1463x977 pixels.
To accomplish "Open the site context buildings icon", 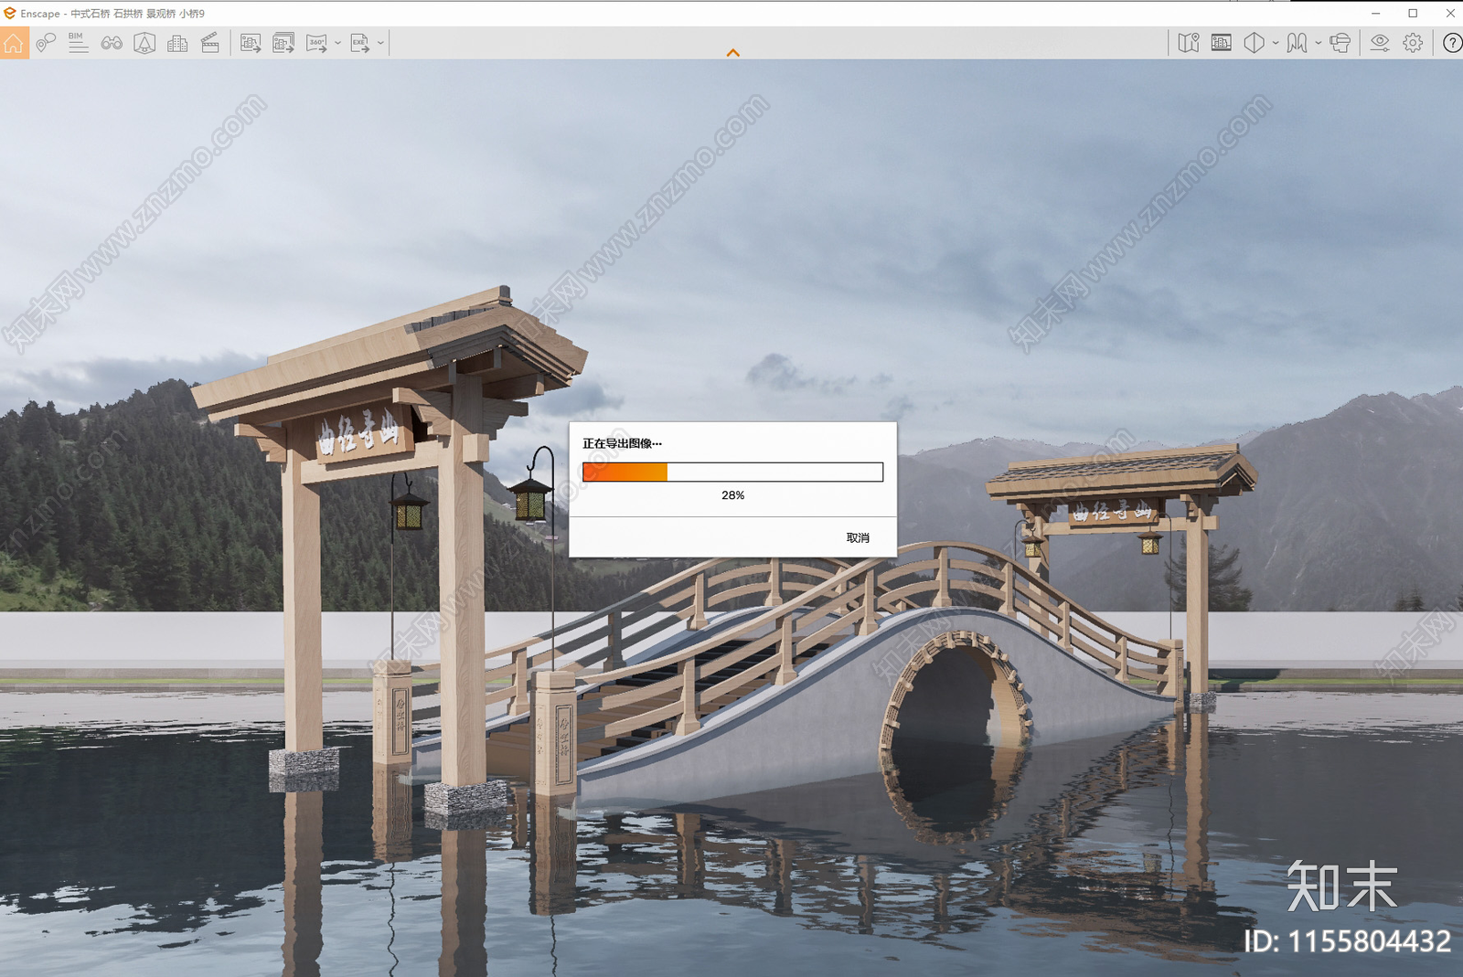I will (x=177, y=43).
